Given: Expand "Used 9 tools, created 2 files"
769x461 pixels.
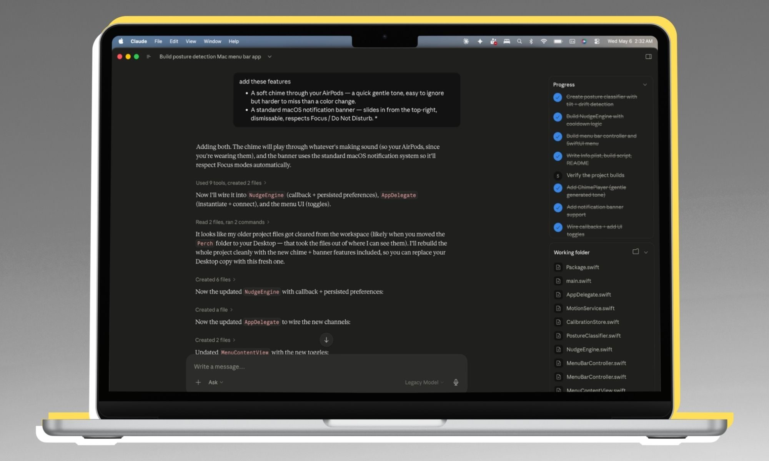Looking at the screenshot, I should pyautogui.click(x=231, y=183).
